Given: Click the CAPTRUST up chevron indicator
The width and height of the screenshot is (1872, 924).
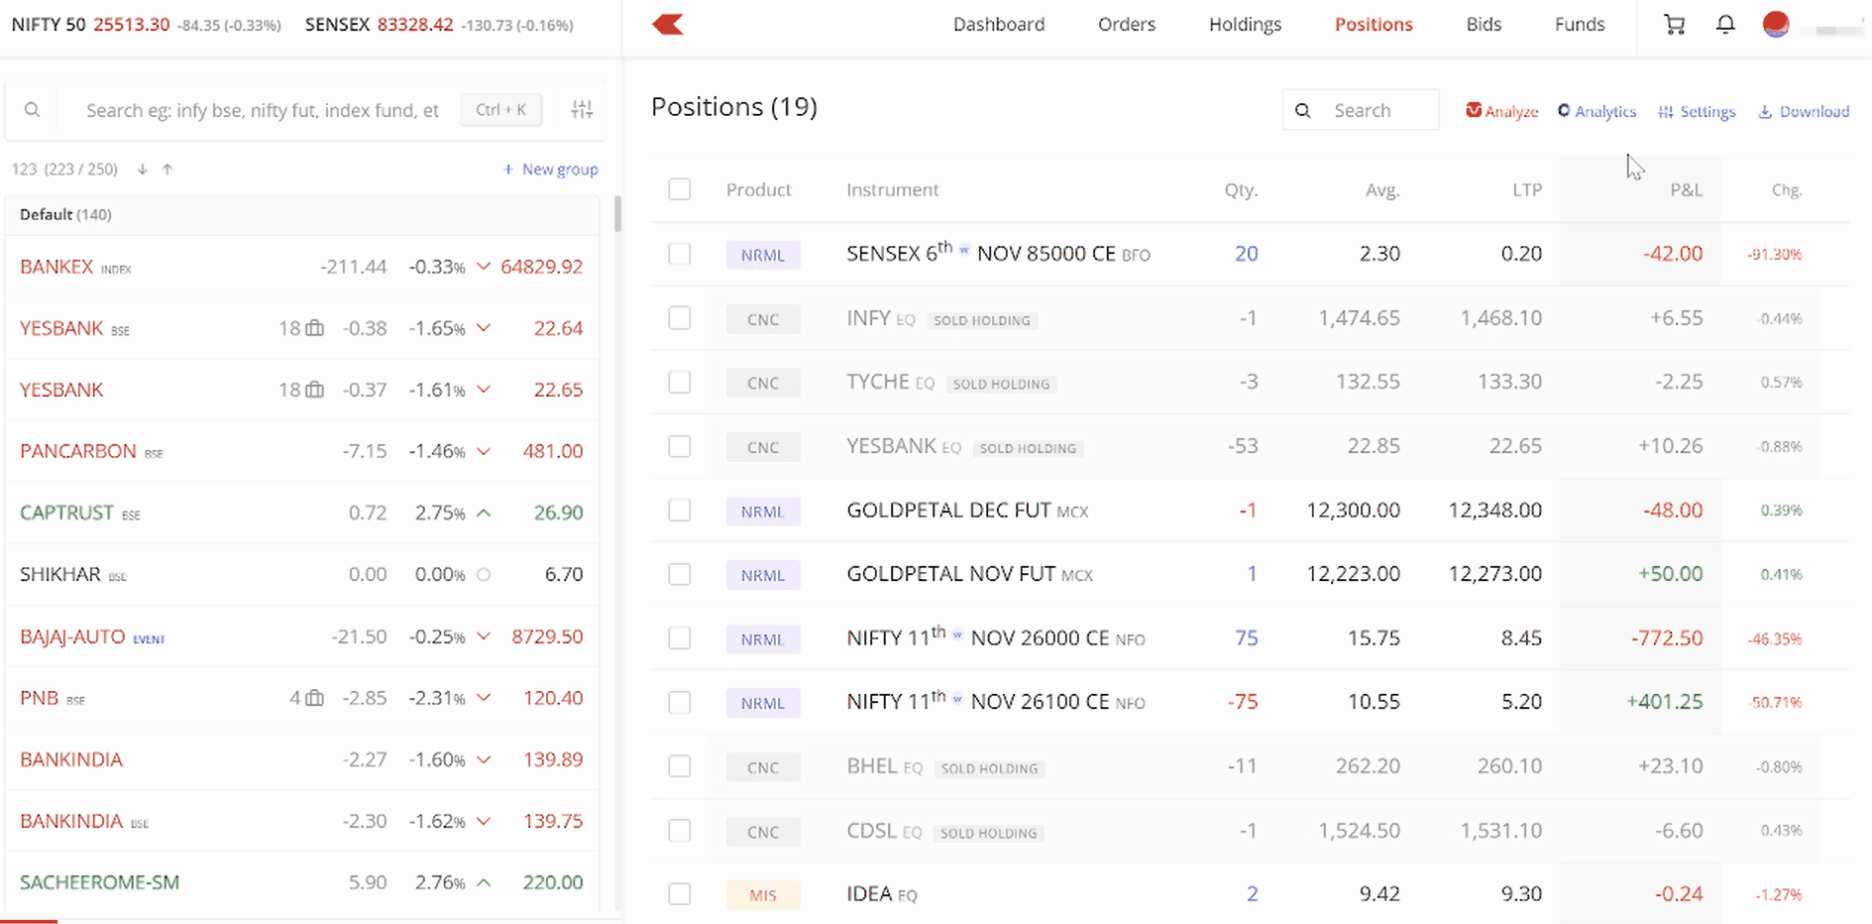Looking at the screenshot, I should point(484,513).
